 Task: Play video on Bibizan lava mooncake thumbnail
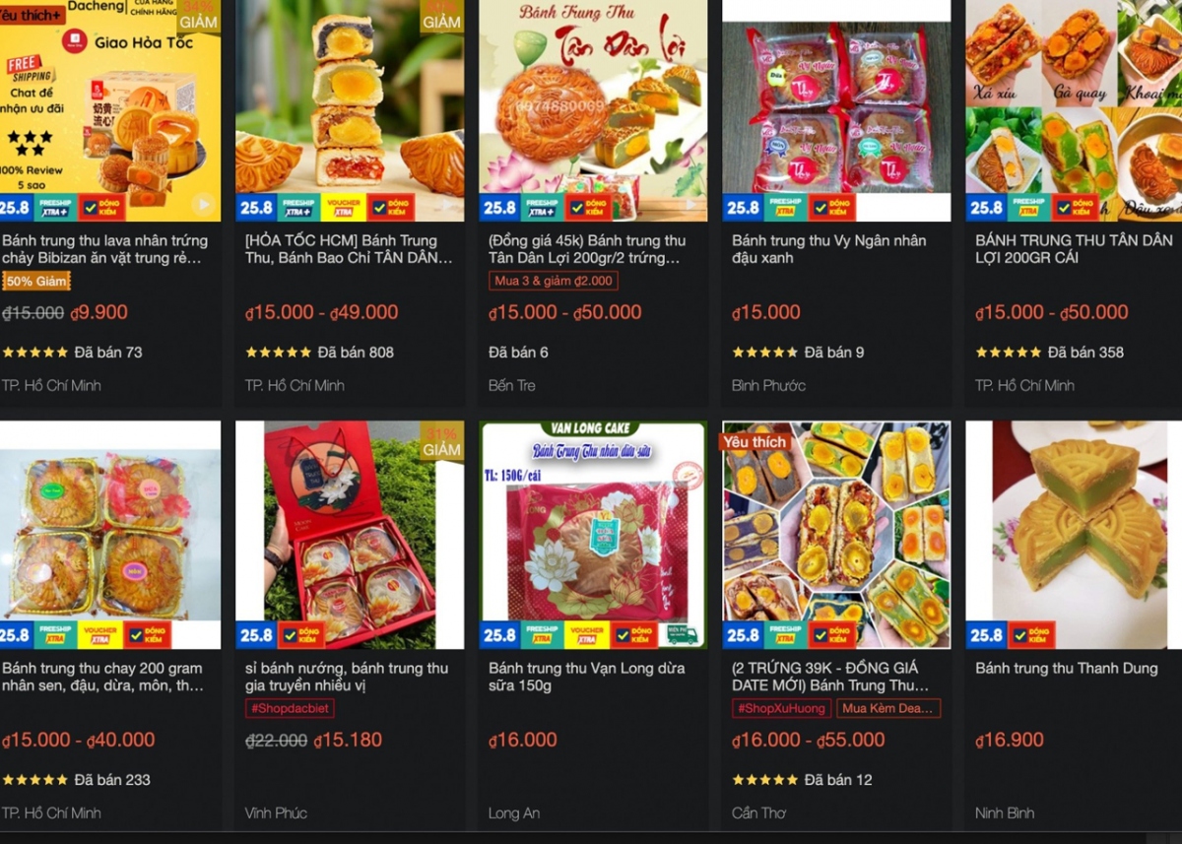pyautogui.click(x=203, y=205)
